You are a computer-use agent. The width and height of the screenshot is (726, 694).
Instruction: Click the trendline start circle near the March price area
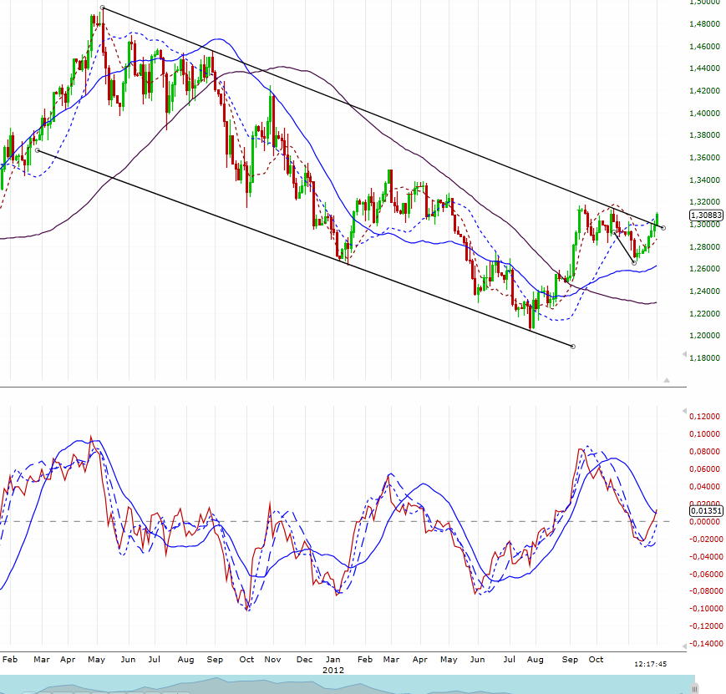36,151
